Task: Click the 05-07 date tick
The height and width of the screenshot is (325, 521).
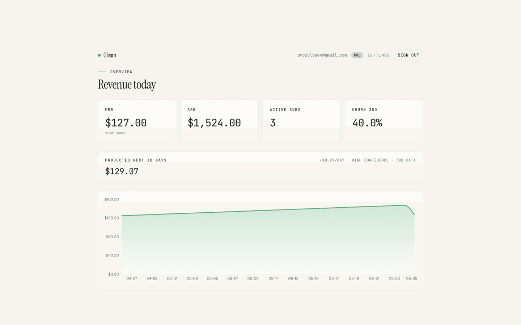Action: tap(233, 278)
